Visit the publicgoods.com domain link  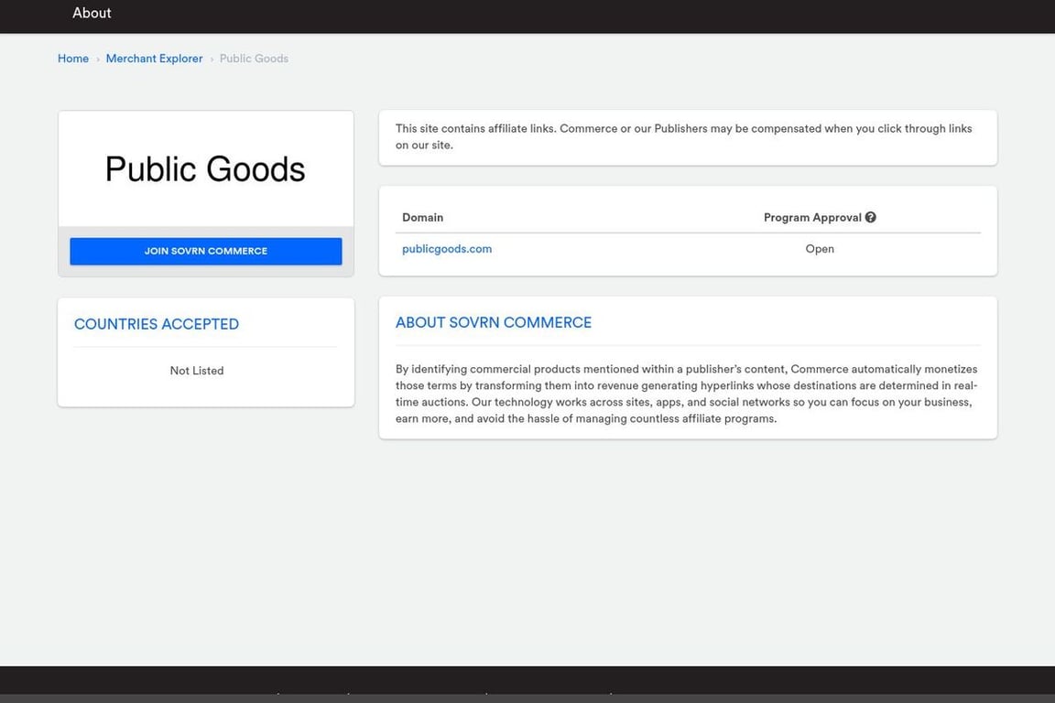447,249
